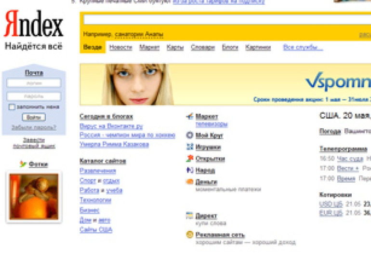The image size is (371, 254).
Task: Click the Рекламная сеть round icon
Action: click(x=189, y=235)
